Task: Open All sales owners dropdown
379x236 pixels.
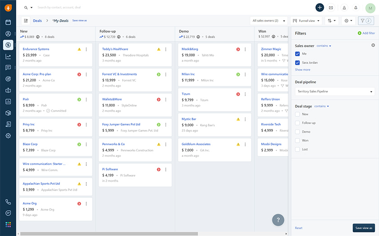Action: 269,21
